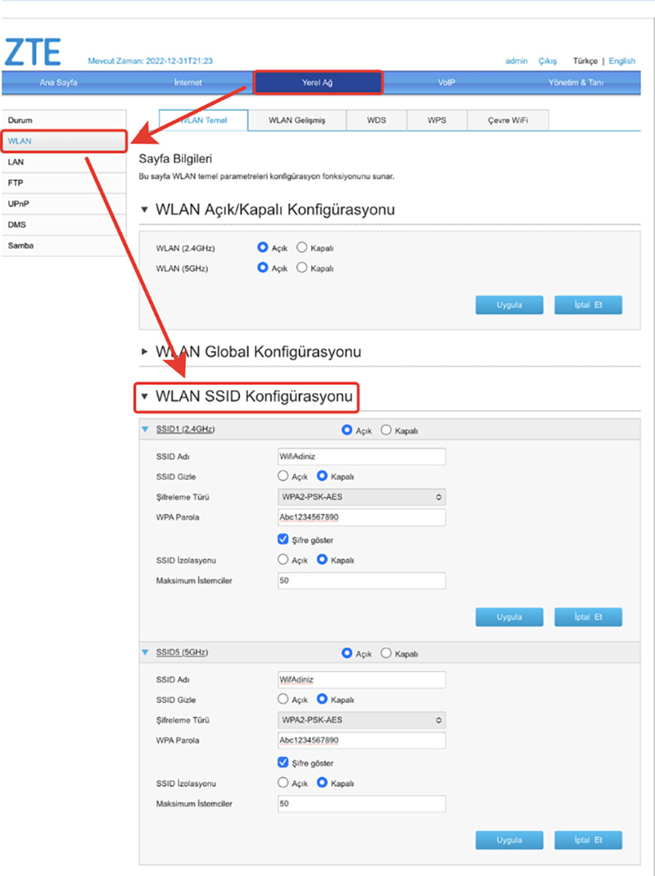The height and width of the screenshot is (876, 655).
Task: Collapse the SSID1 (2.4GHz) triangle icon
Action: click(146, 429)
